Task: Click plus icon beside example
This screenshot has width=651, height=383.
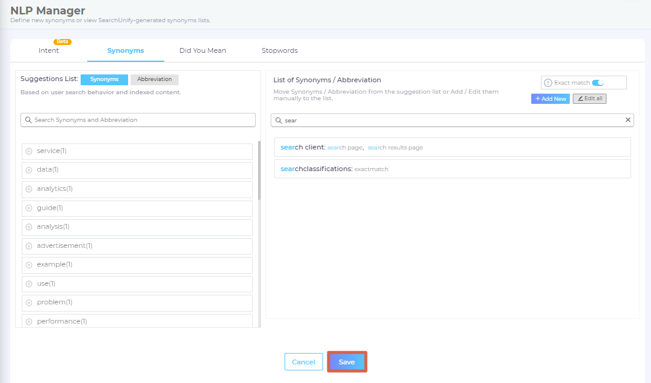Action: pyautogui.click(x=29, y=265)
